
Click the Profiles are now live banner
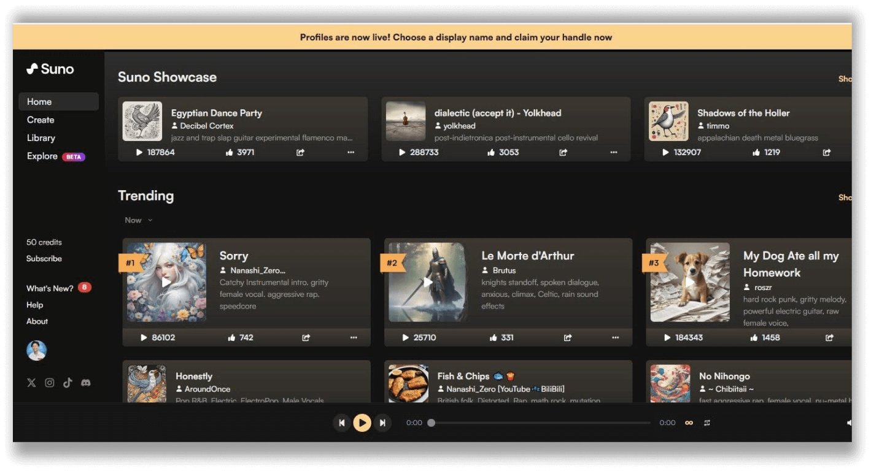click(x=432, y=37)
